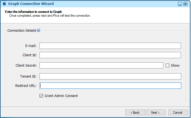Click into the Client Id text box
This screenshot has height=118, width=191.
click(x=110, y=55)
